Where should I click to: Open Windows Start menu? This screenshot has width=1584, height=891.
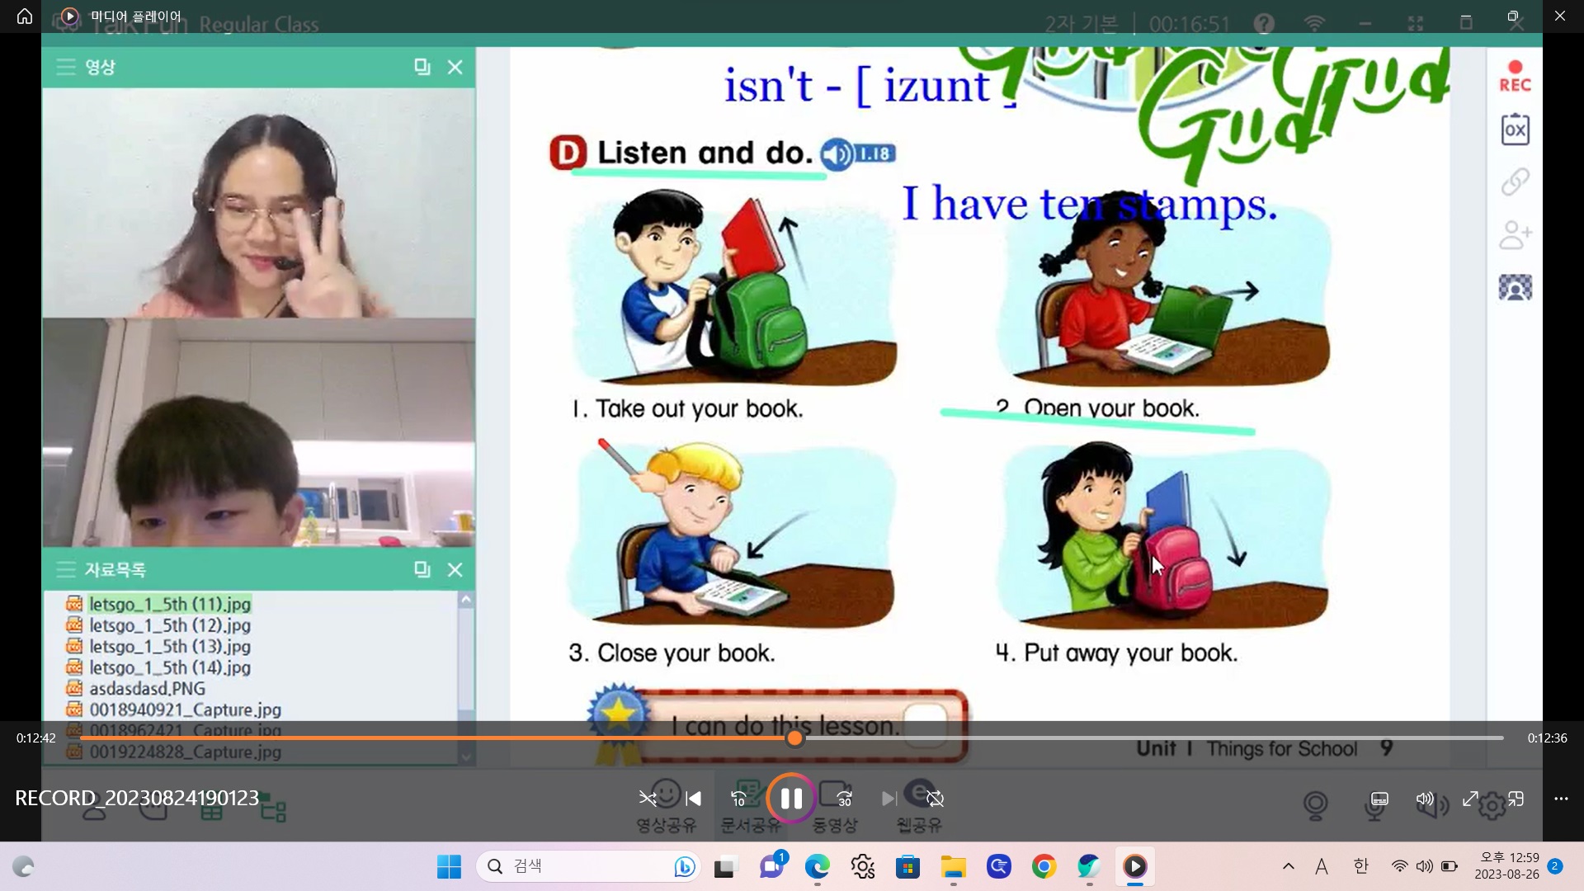tap(449, 866)
